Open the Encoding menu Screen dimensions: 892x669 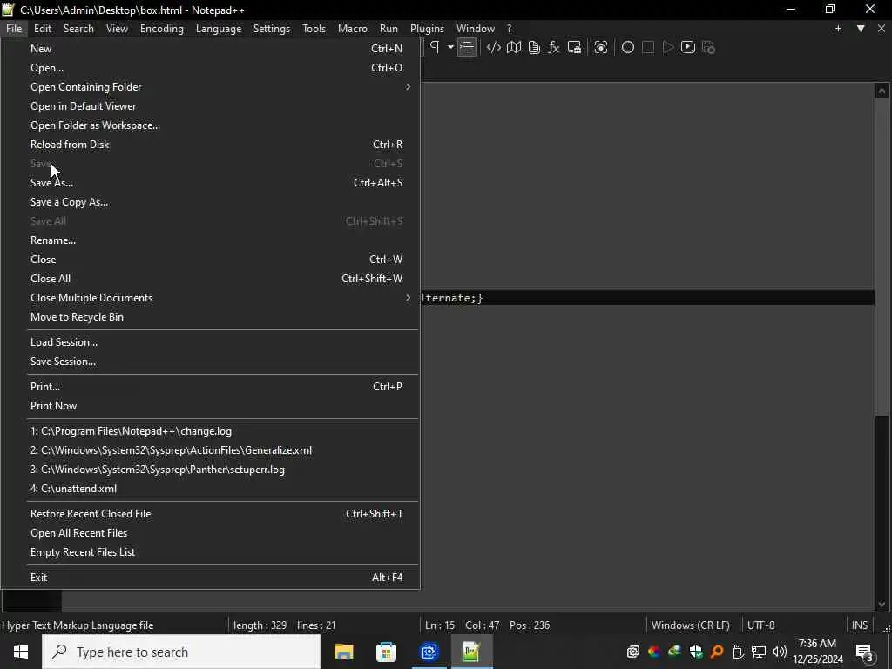click(x=161, y=29)
